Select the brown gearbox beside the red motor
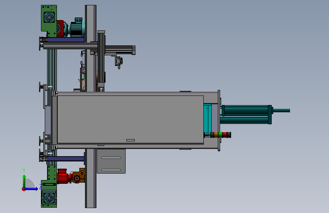 (x=78, y=176)
